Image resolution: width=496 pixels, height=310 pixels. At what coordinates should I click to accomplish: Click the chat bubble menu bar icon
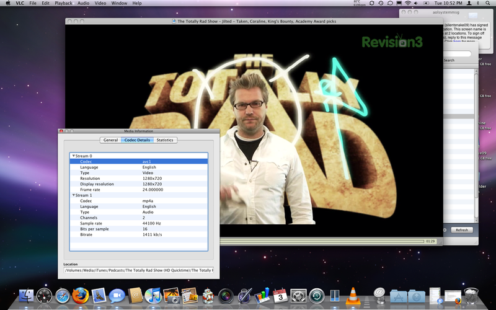(390, 3)
